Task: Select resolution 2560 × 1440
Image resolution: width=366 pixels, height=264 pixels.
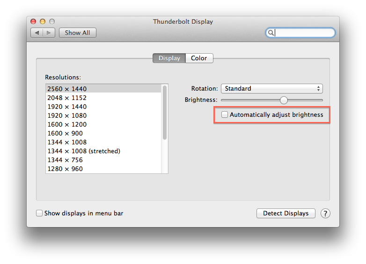Action: (x=103, y=89)
